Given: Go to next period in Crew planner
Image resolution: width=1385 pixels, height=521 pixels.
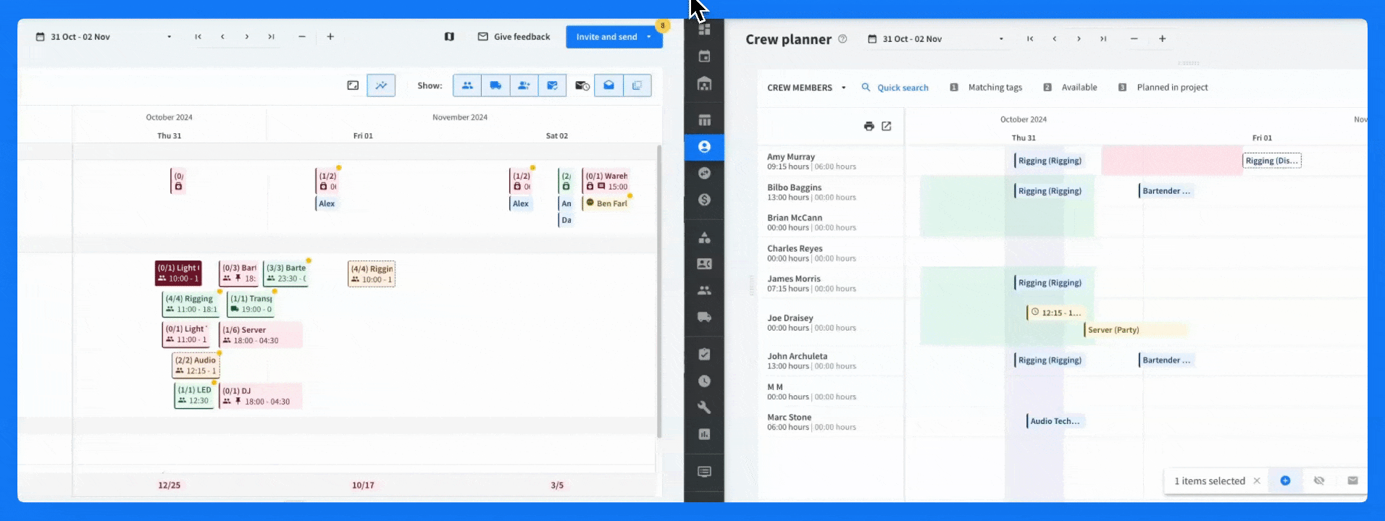Looking at the screenshot, I should pos(1079,39).
